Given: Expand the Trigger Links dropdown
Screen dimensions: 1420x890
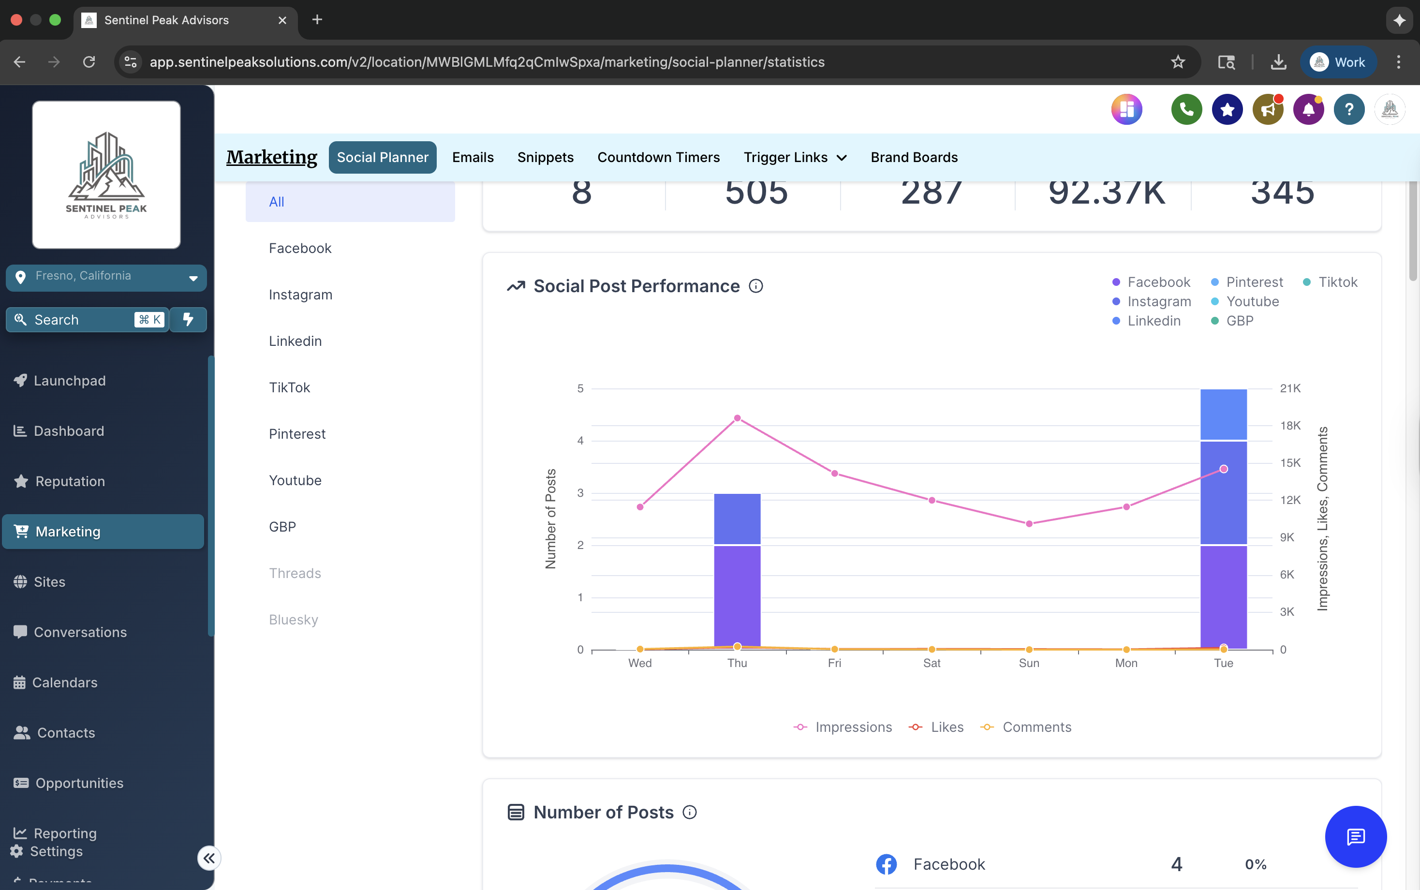Looking at the screenshot, I should click(x=795, y=157).
